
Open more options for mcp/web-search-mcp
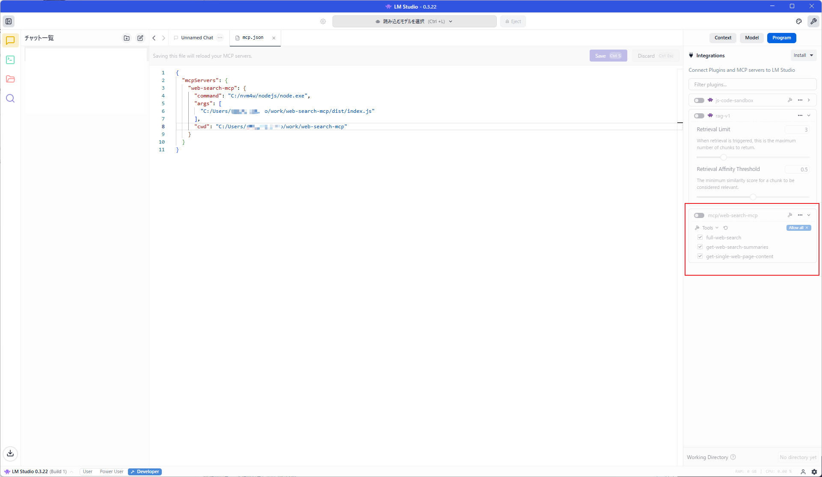click(800, 215)
